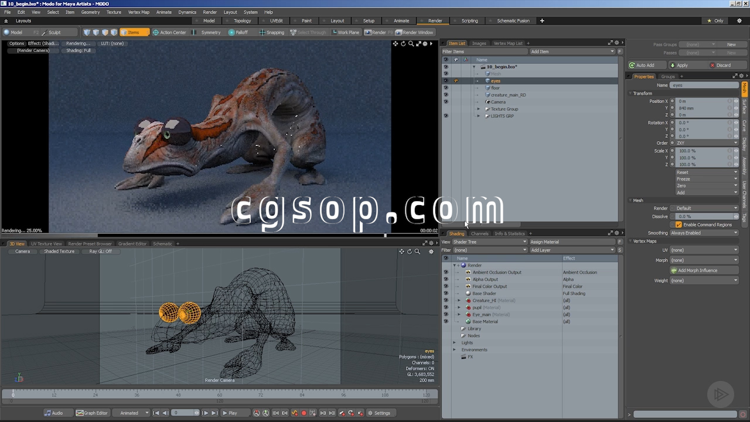Adjust the Dissolve percentage slider

point(703,216)
